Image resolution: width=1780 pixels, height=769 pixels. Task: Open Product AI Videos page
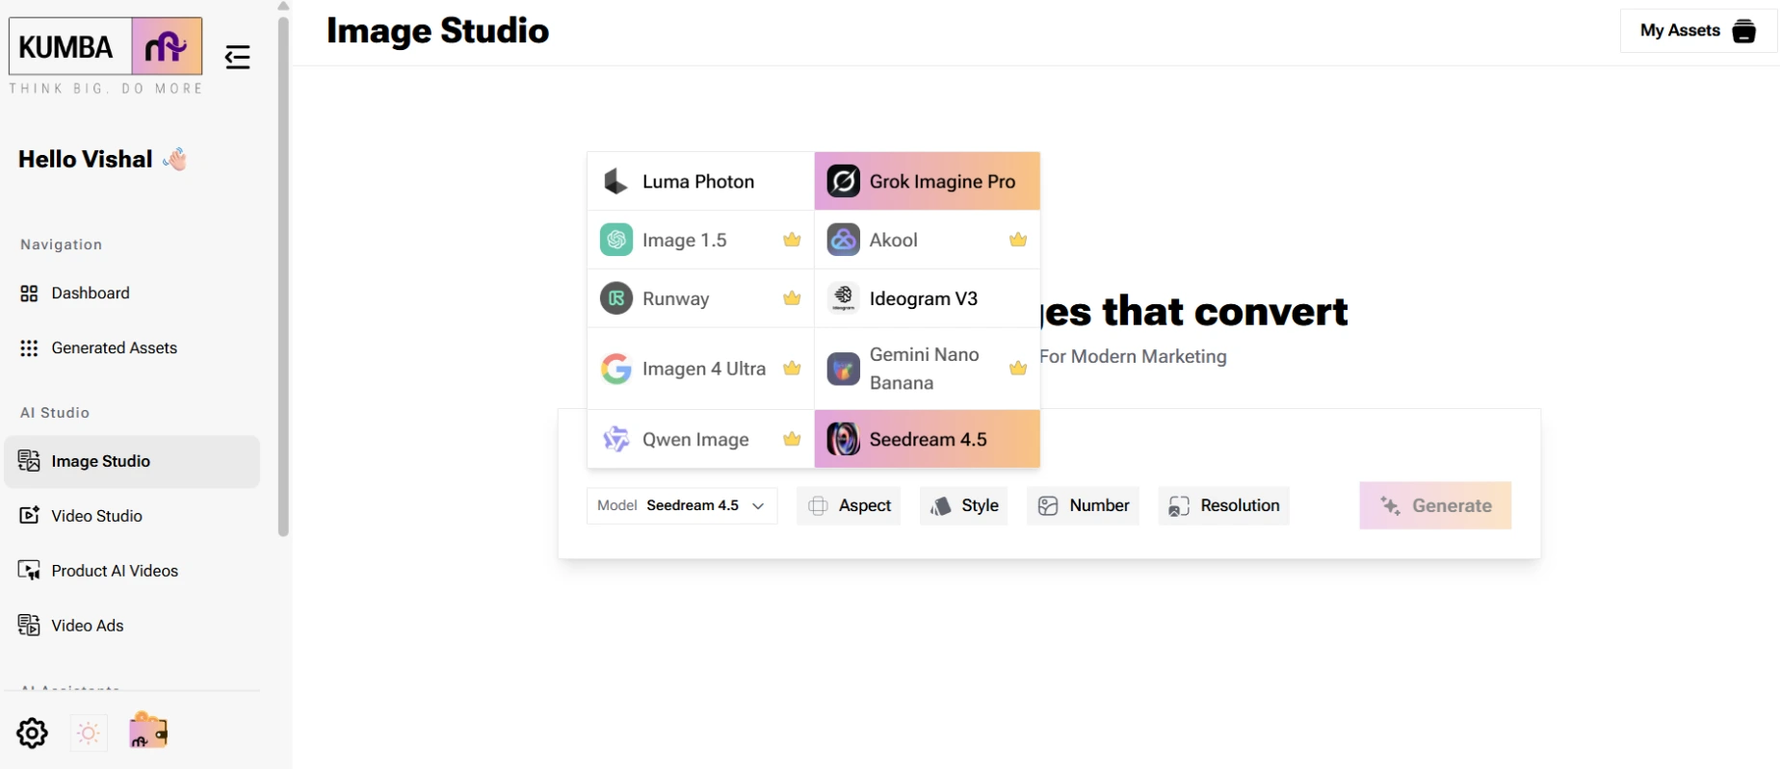pyautogui.click(x=132, y=571)
